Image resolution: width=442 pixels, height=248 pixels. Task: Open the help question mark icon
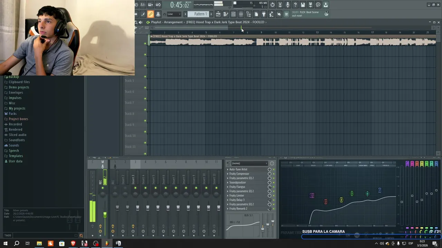[295, 5]
